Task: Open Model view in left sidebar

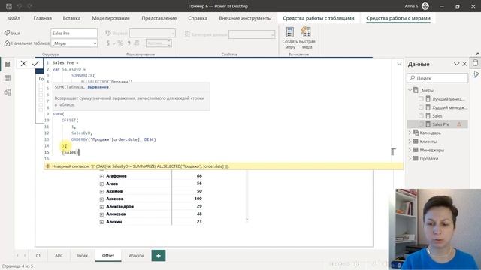Action: tap(8, 92)
